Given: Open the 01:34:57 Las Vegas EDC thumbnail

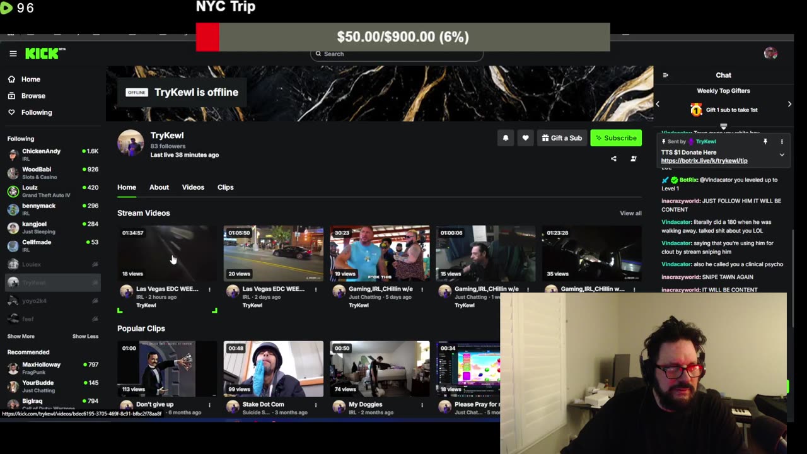Looking at the screenshot, I should 167,253.
